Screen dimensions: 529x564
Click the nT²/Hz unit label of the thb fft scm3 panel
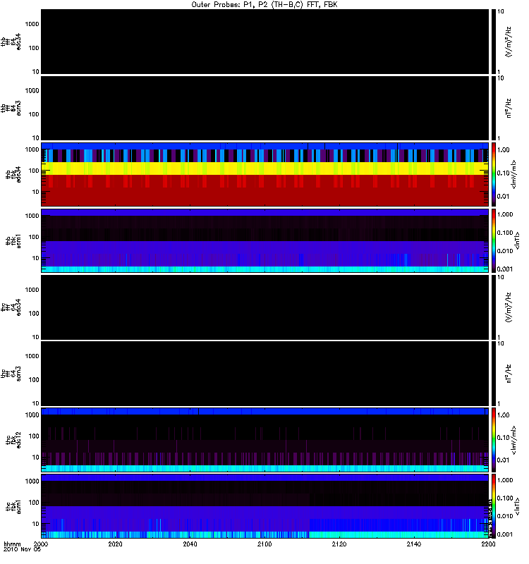pos(509,109)
